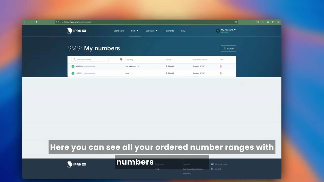
Task: Go to the Dashboard page
Action: click(x=118, y=31)
